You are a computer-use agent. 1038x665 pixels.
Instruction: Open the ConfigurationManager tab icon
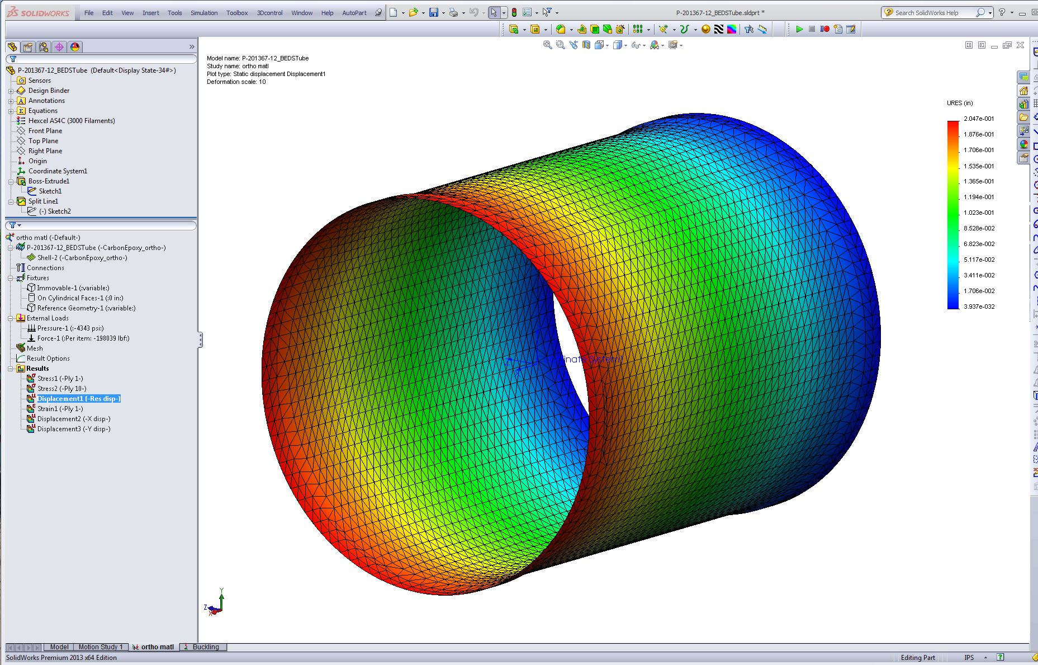(44, 47)
